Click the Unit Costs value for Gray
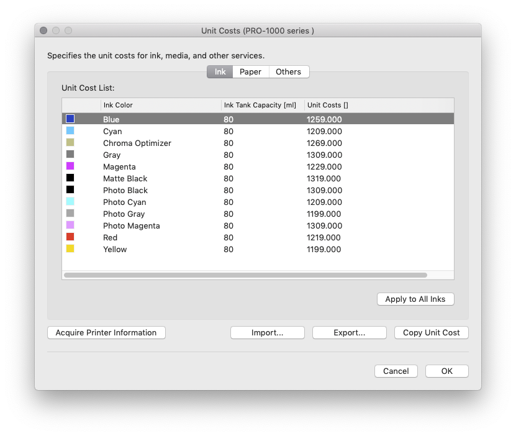The height and width of the screenshot is (436, 516). pyautogui.click(x=324, y=155)
